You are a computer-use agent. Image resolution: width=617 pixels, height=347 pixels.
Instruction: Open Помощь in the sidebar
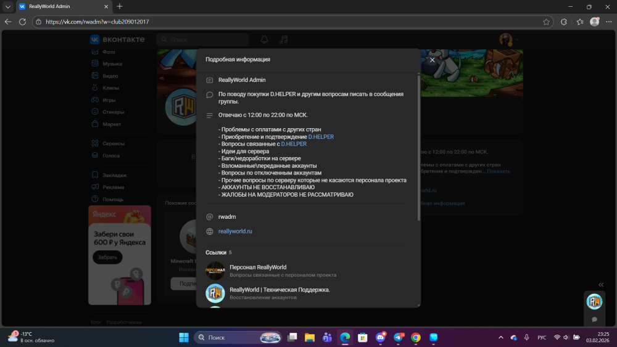113,199
